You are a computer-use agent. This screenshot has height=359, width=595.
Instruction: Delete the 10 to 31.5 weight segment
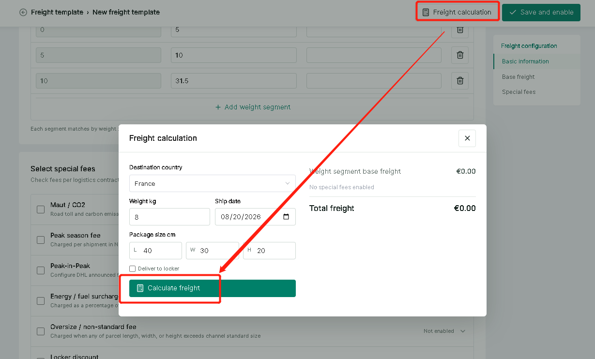pos(460,81)
